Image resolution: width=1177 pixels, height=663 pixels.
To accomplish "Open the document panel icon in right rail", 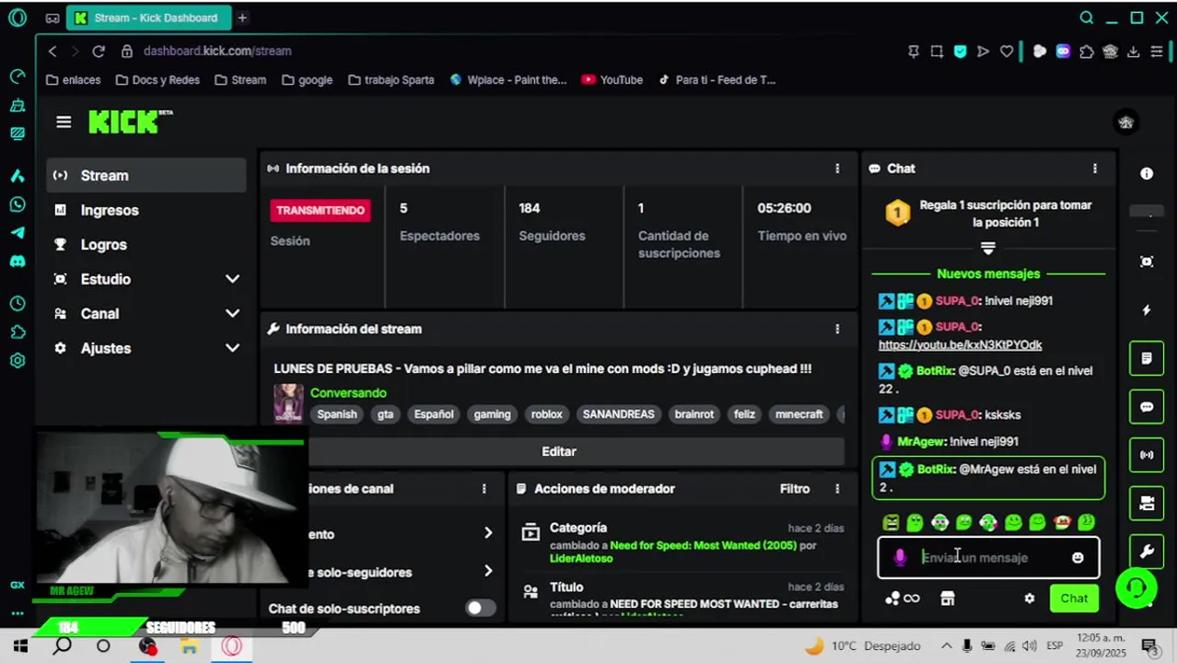I will click(1147, 358).
